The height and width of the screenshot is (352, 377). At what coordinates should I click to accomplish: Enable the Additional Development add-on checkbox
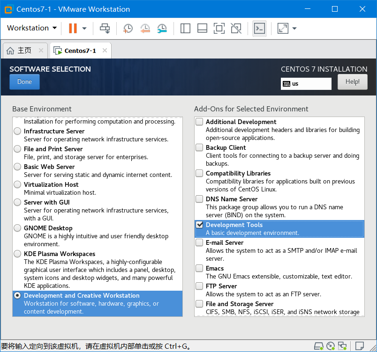click(199, 122)
